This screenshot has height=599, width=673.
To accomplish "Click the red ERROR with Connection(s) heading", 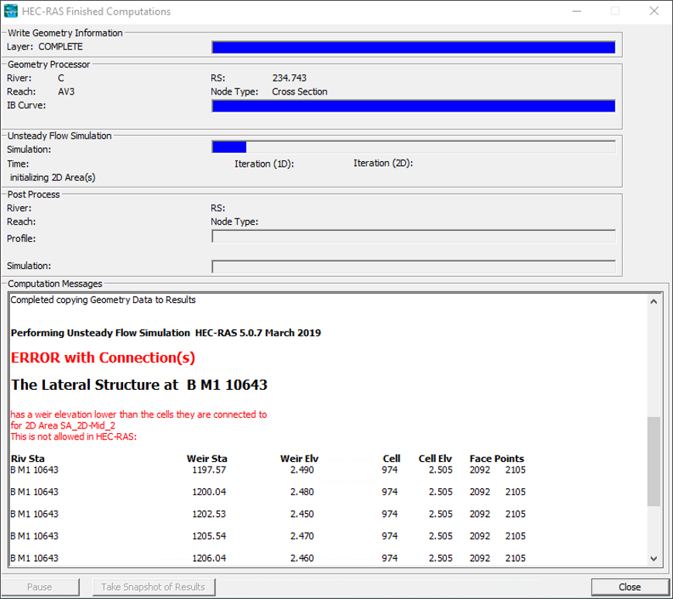I will pos(103,358).
